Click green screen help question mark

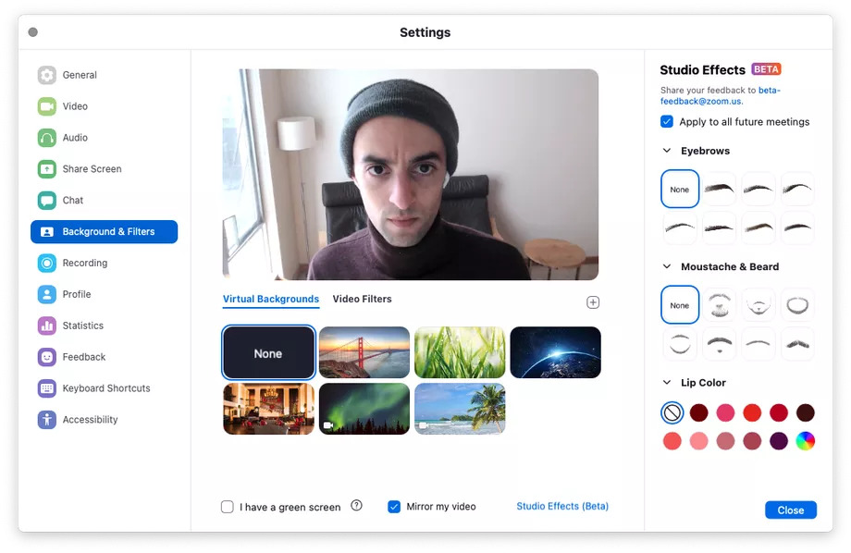tap(356, 505)
